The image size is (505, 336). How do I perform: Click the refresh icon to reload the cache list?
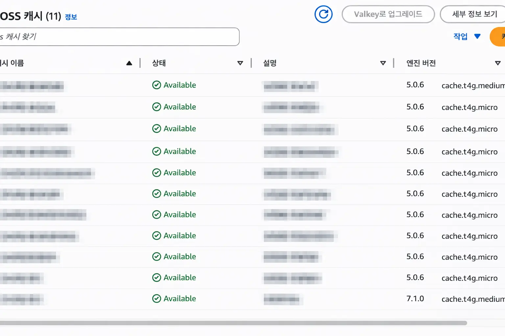323,14
